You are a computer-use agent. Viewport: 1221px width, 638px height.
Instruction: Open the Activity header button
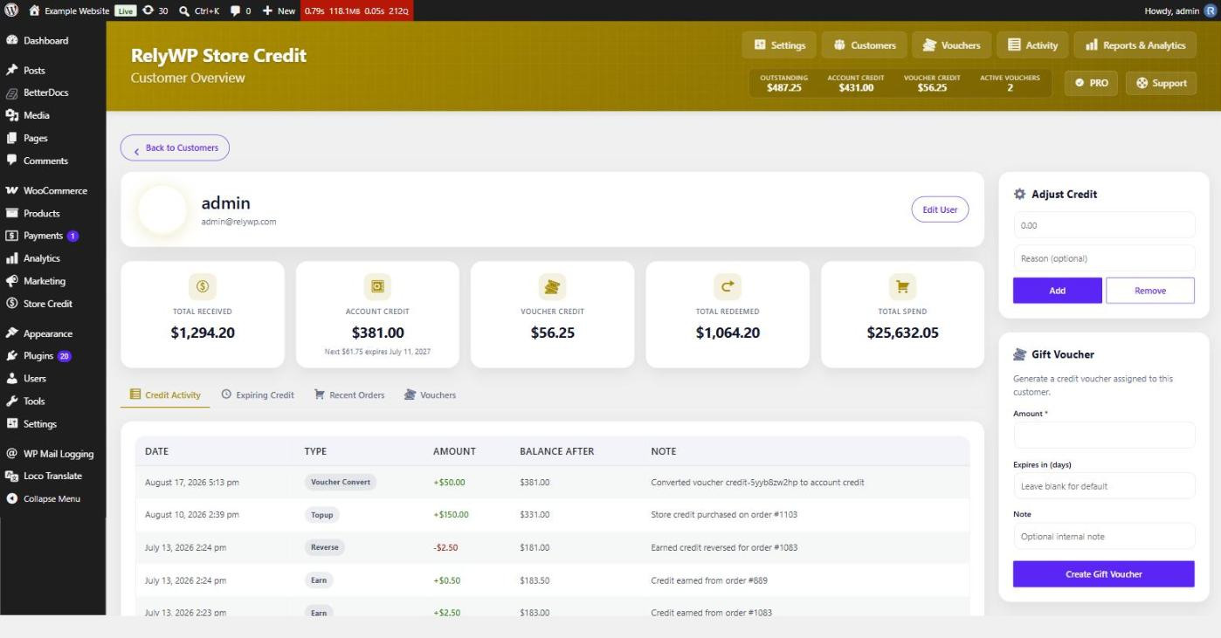[1032, 45]
